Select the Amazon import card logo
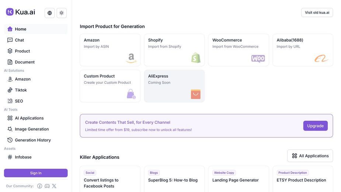 pyautogui.click(x=131, y=58)
